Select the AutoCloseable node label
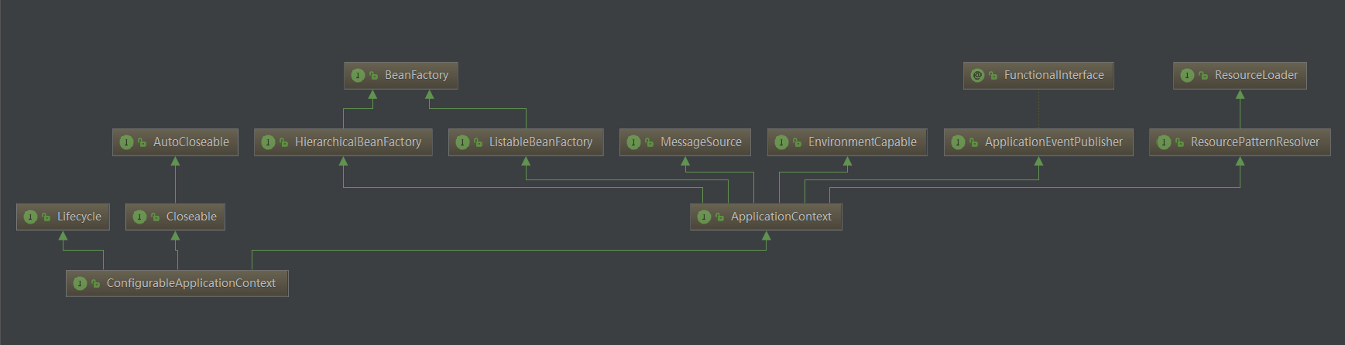The width and height of the screenshot is (1345, 345). tap(191, 142)
